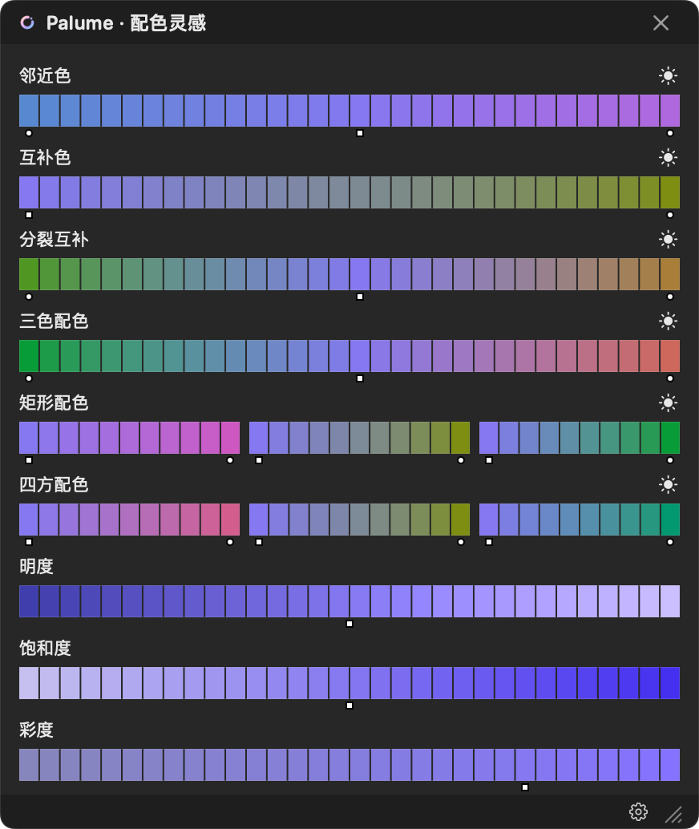Click round marker under 互补色 row end
This screenshot has height=829, width=699.
coord(670,215)
